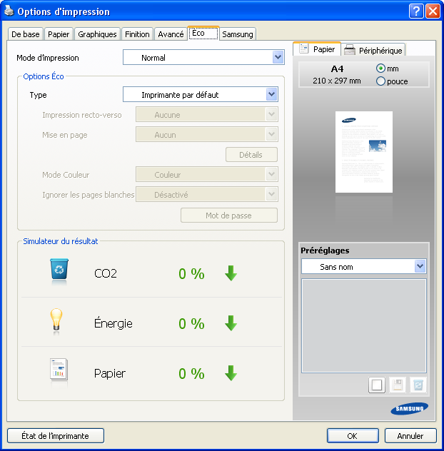
Task: Switch to the De base tab
Action: point(25,34)
